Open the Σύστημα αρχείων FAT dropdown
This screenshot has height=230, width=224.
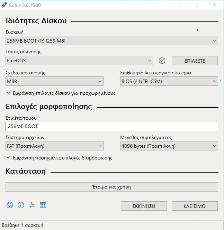(54, 146)
